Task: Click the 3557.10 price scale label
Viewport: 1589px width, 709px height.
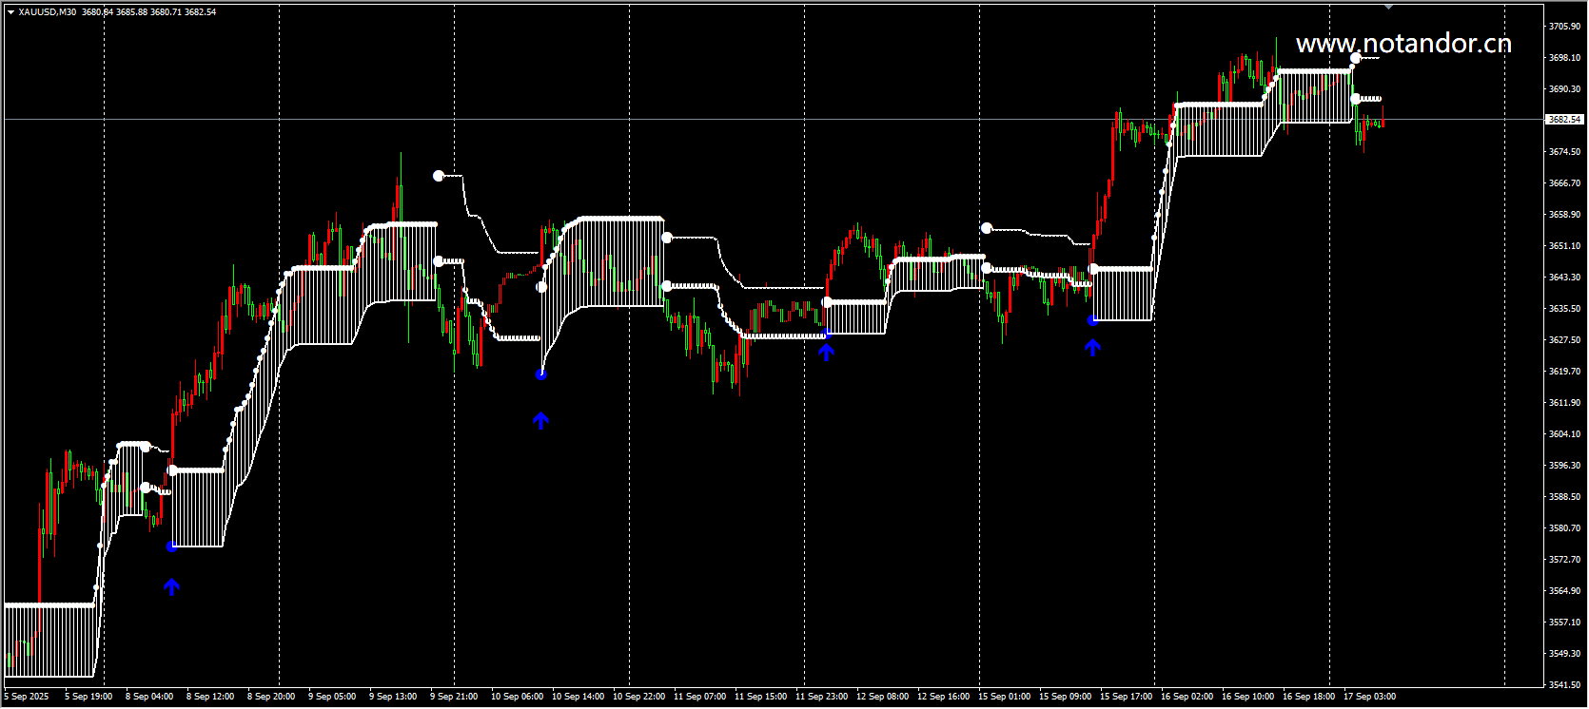Action: (x=1564, y=623)
